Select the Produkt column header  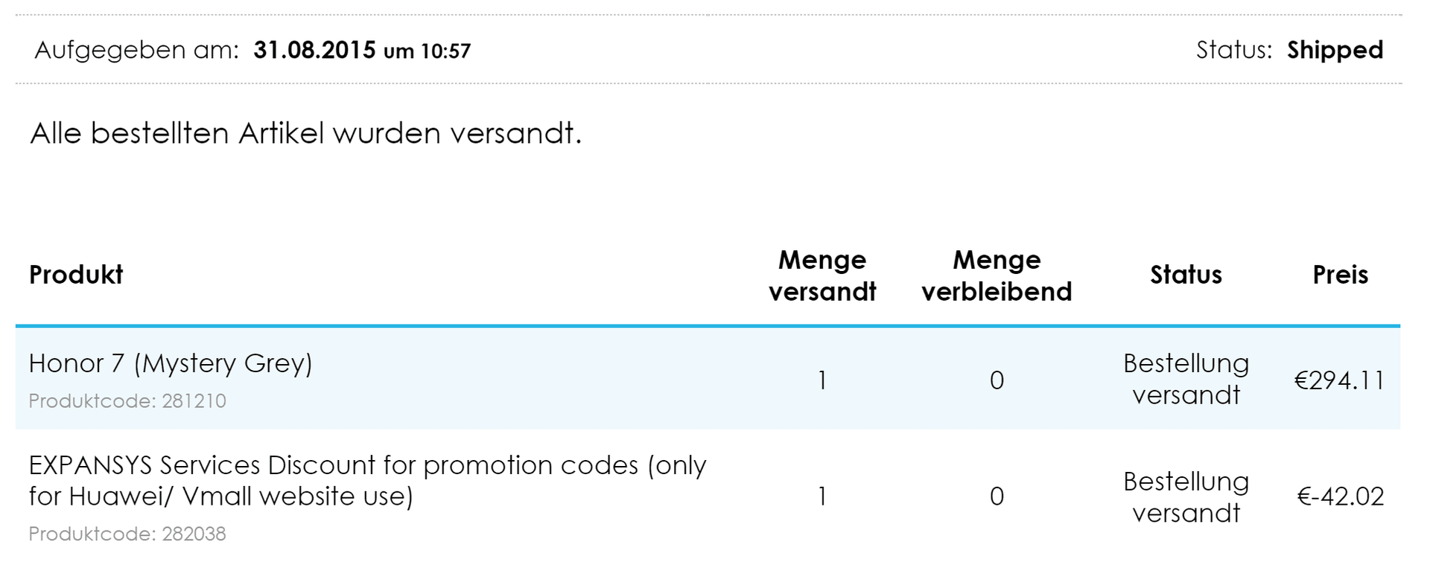point(76,275)
